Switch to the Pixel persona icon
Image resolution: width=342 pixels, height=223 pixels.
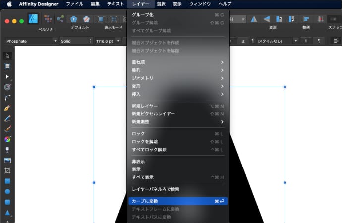(48, 19)
